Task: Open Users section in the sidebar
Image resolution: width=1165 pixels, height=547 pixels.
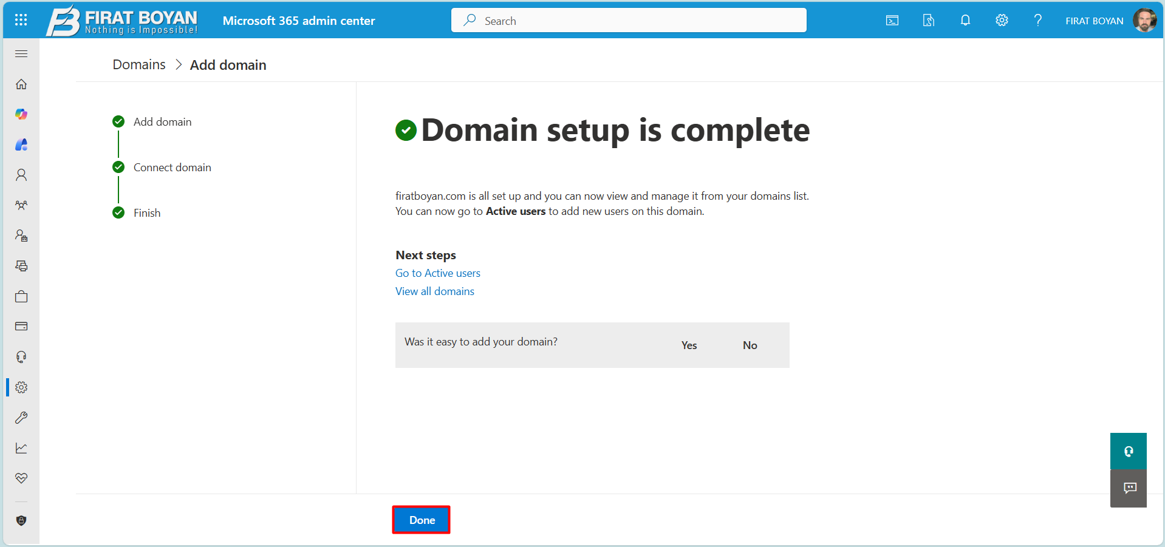Action: [x=21, y=175]
